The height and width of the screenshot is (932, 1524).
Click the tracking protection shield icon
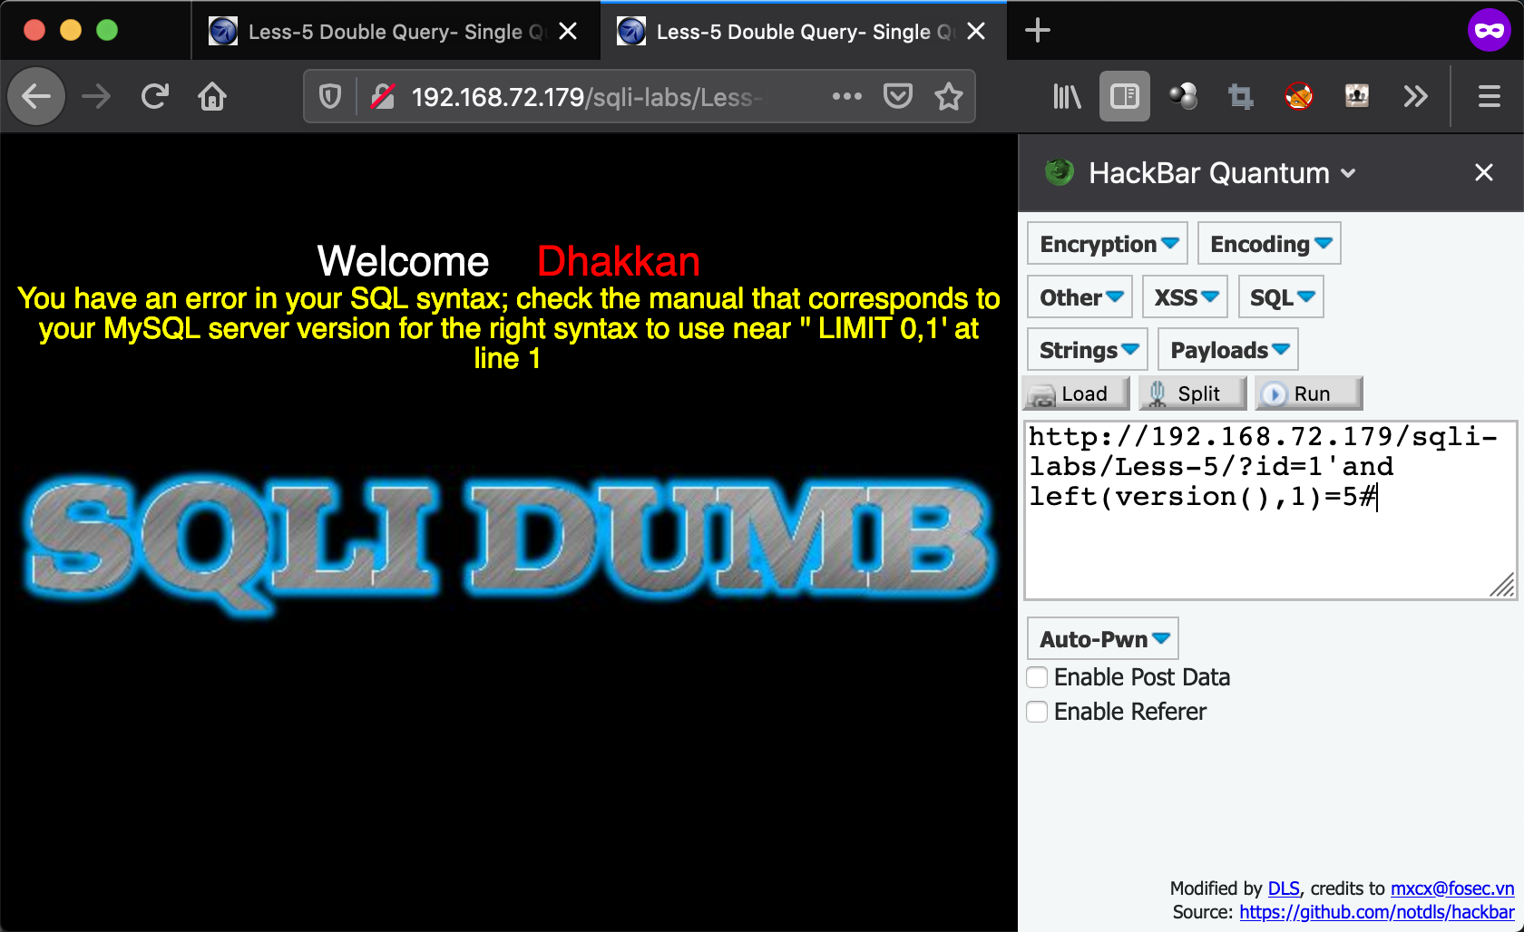click(330, 96)
